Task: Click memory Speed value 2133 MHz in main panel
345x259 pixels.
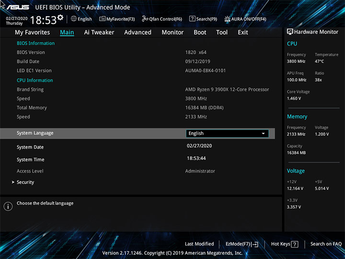Action: (196, 117)
